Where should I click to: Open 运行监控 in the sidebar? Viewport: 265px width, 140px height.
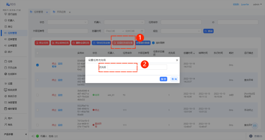point(12,14)
